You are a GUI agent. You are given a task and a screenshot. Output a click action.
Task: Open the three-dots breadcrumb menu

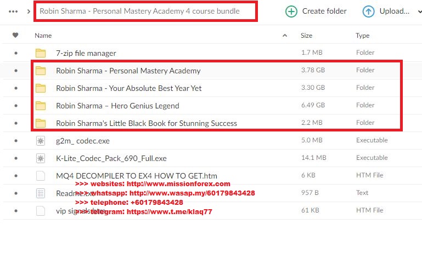[13, 12]
